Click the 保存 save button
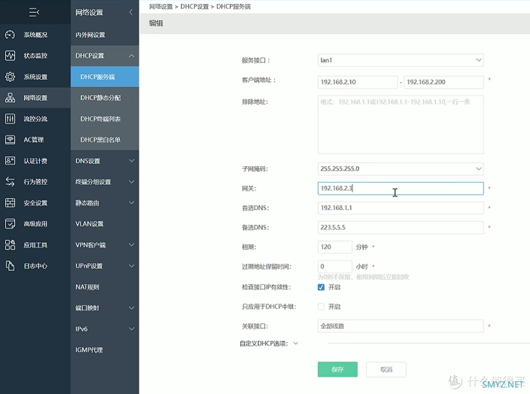Image resolution: width=530 pixels, height=394 pixels. (x=337, y=369)
